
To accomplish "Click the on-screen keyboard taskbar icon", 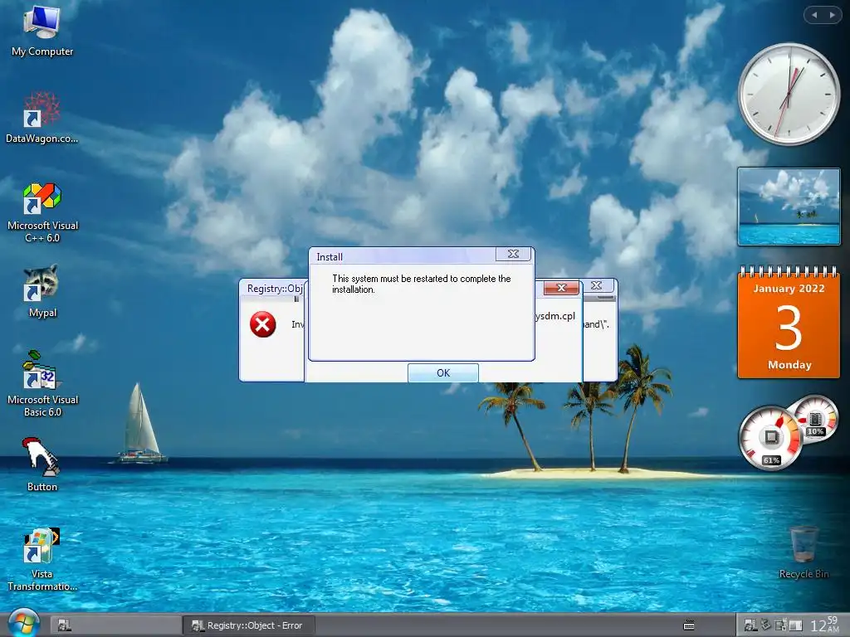I will point(689,625).
